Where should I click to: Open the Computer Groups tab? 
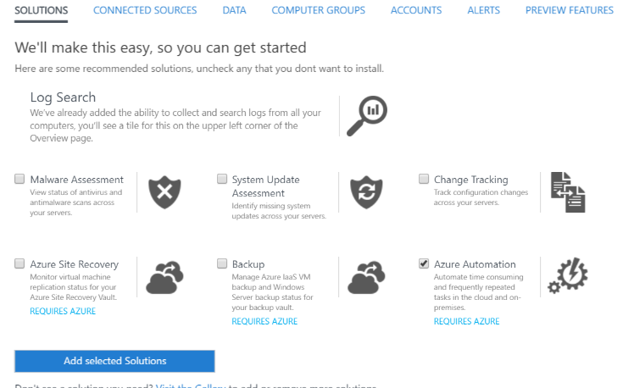pyautogui.click(x=318, y=10)
